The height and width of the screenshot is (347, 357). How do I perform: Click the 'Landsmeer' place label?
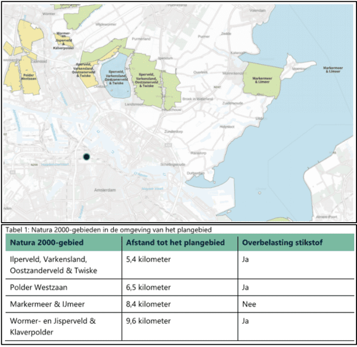coord(134,104)
